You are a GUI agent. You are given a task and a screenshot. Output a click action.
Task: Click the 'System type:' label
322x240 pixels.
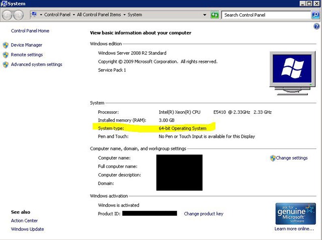tap(111, 128)
